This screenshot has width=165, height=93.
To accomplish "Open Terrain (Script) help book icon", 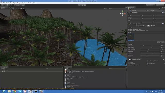I will pos(162,24).
